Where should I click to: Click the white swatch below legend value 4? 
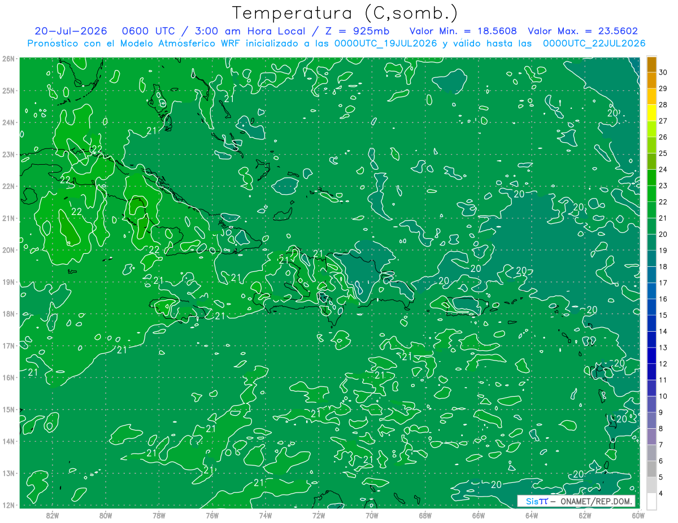(651, 501)
